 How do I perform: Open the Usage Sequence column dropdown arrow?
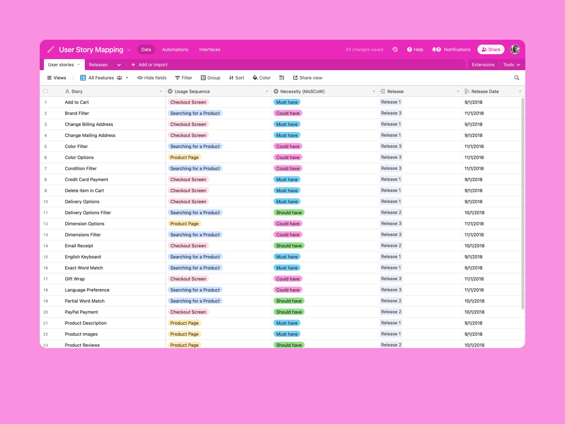coord(267,92)
